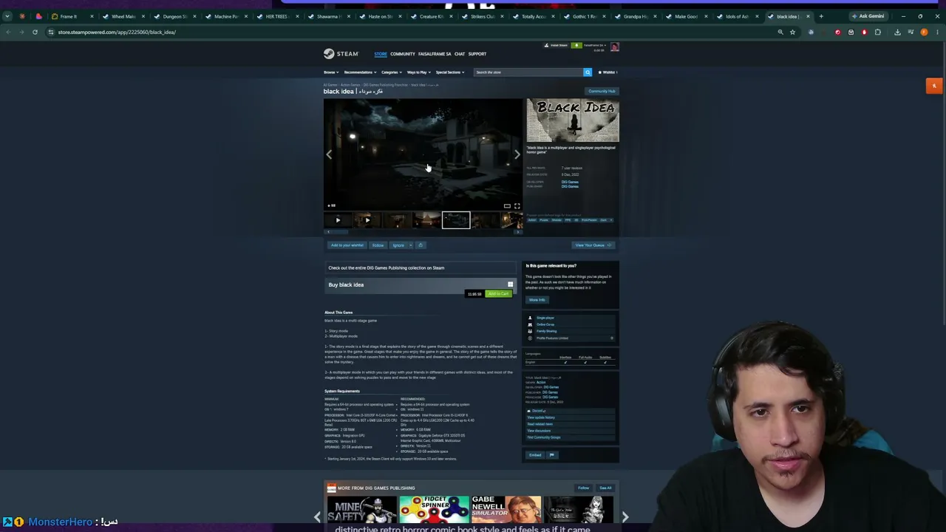Show next screenshot with right arrow

click(x=517, y=154)
